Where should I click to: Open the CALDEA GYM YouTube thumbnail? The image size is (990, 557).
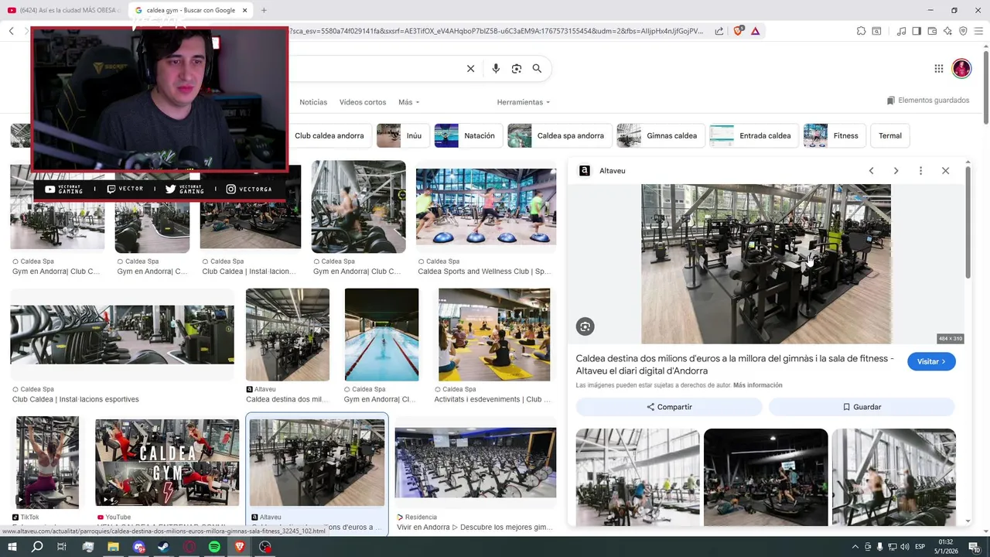(x=167, y=463)
